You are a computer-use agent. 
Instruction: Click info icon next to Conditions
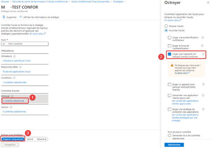pos(15,78)
